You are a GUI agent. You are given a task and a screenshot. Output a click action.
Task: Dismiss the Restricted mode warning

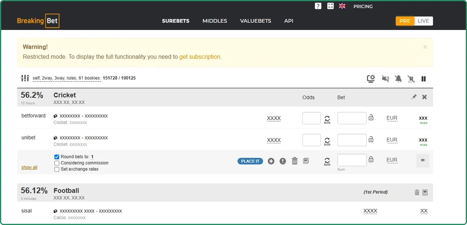pos(425,47)
